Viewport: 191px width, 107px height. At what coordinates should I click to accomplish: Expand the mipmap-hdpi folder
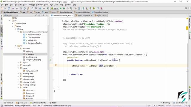point(18,74)
